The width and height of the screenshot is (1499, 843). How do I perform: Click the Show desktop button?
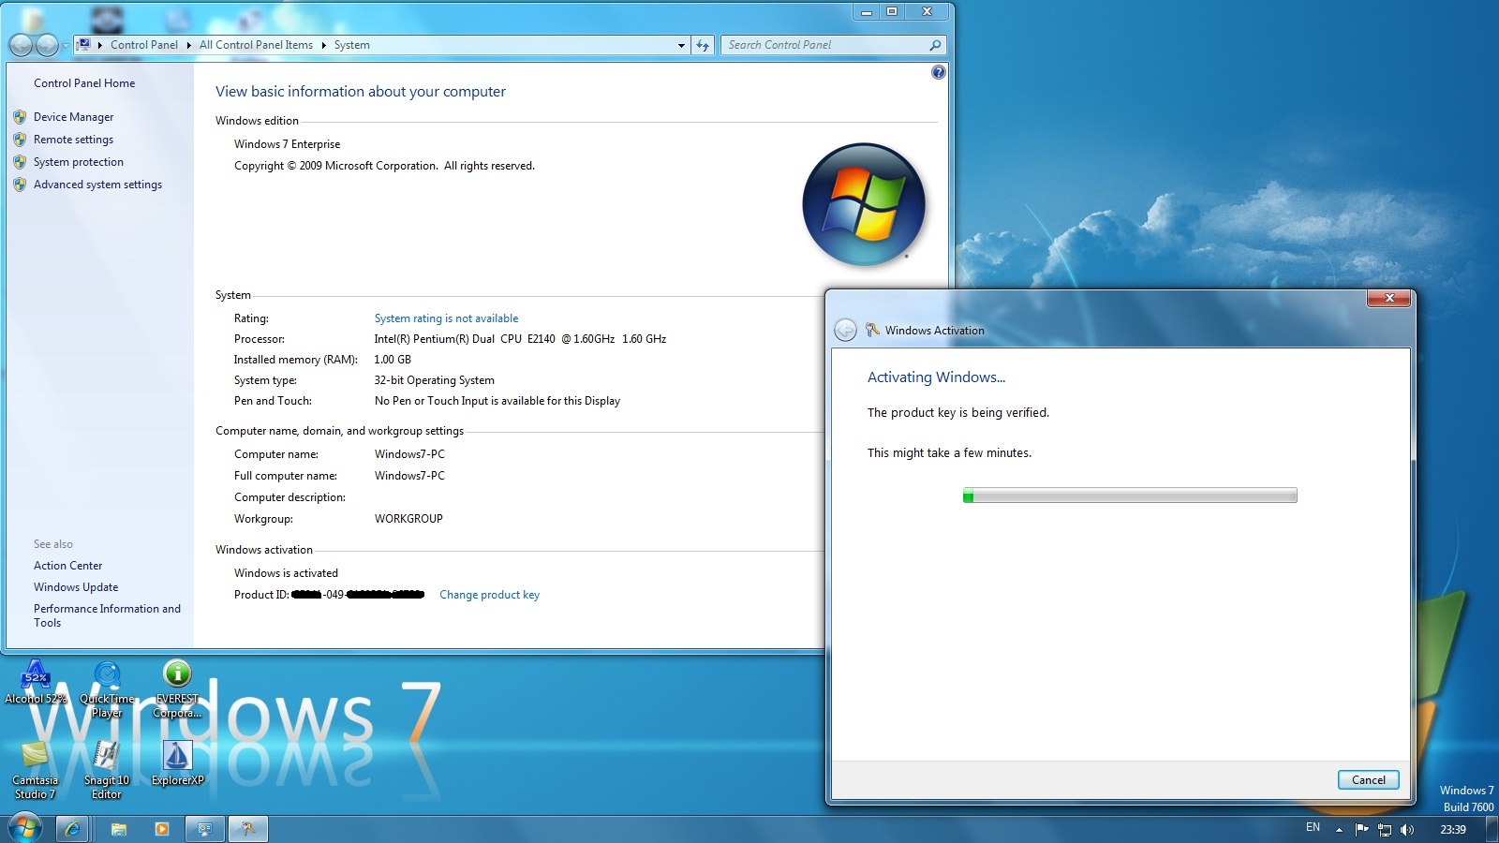(1492, 829)
